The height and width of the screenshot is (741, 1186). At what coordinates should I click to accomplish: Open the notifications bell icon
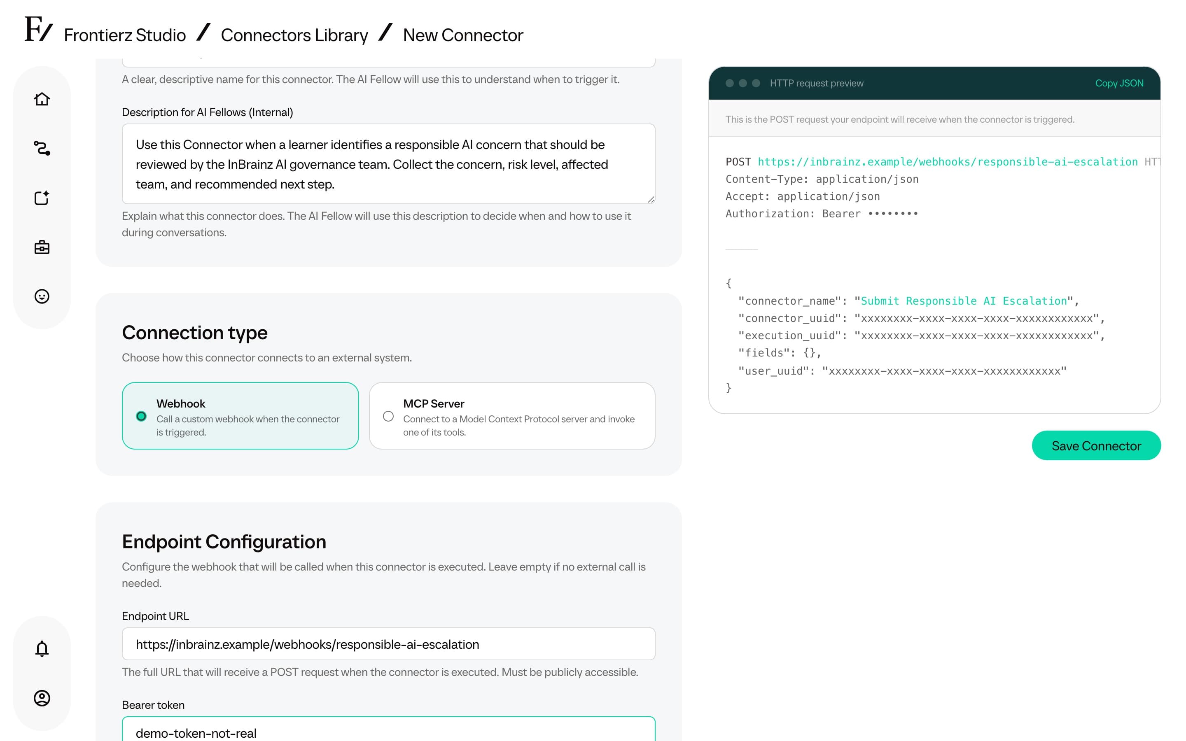(42, 648)
